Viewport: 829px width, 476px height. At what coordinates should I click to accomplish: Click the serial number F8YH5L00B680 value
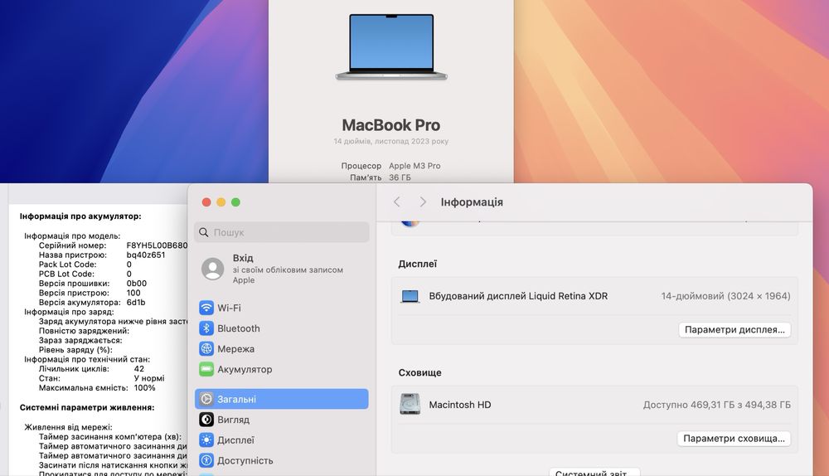157,245
